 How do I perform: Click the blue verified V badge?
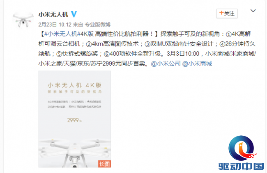(x=74, y=14)
